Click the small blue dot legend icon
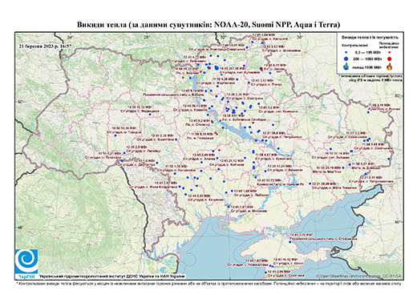Viewport: 417px width, 295px height. tap(346, 53)
